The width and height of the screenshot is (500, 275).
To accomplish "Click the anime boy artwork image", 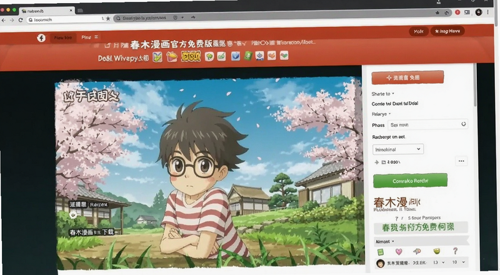I will (x=209, y=174).
